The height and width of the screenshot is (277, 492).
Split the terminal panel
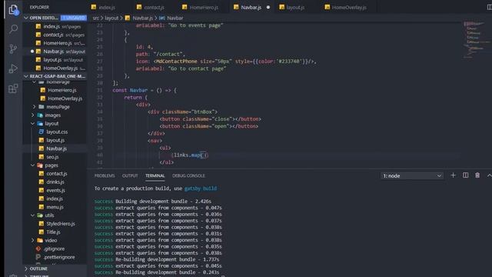465,175
